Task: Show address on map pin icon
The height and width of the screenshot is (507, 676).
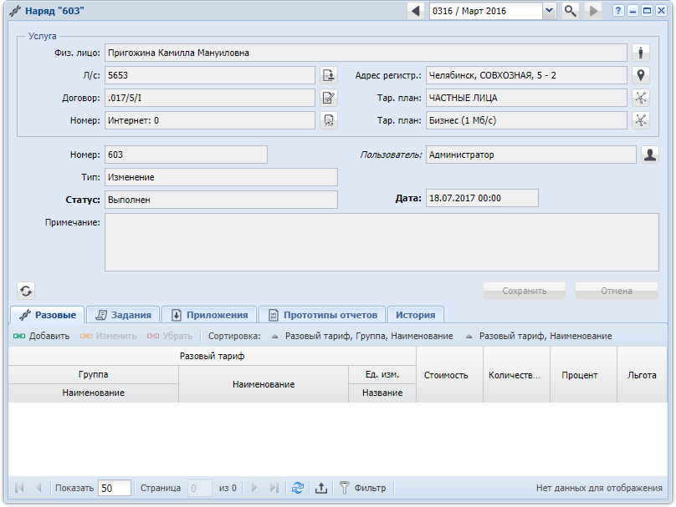Action: point(641,75)
